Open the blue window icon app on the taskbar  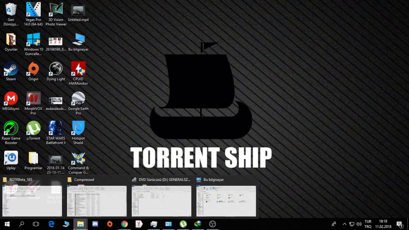point(168,224)
